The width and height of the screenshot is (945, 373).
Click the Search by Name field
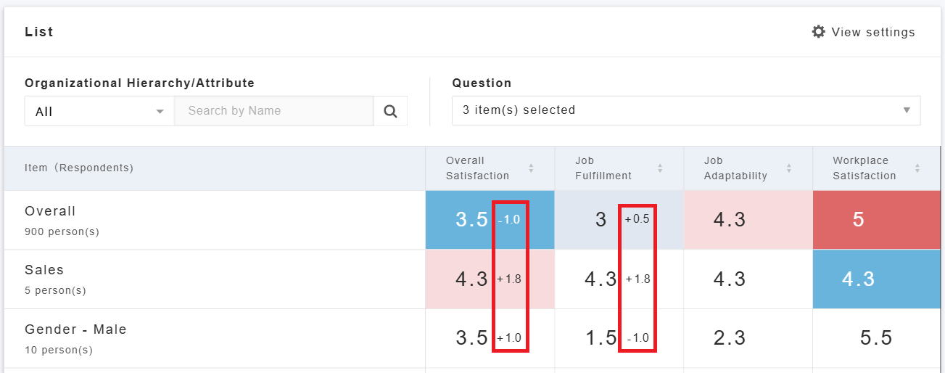click(273, 111)
